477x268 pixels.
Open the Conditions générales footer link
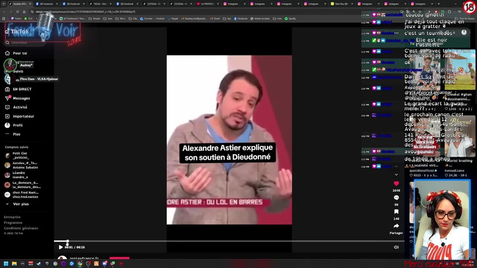[x=21, y=228]
